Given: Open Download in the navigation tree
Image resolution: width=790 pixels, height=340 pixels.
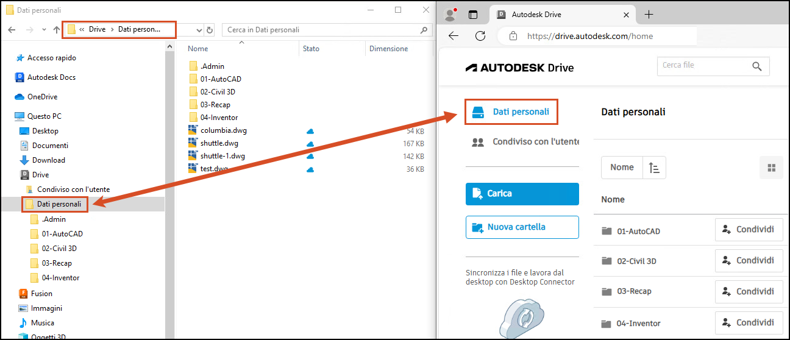Looking at the screenshot, I should point(48,160).
